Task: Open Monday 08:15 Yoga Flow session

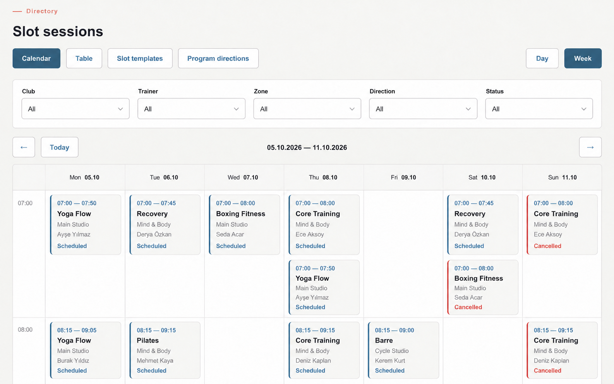Action: tap(86, 350)
